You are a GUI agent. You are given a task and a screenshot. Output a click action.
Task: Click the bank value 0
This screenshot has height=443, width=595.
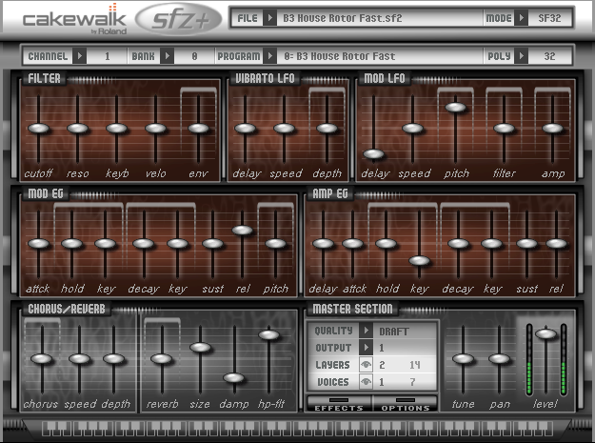194,56
